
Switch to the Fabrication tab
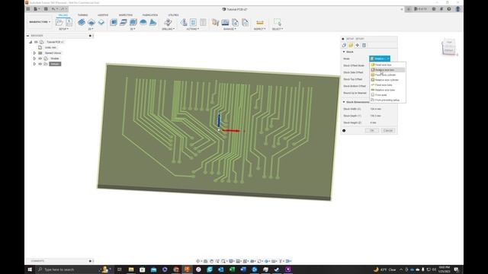pyautogui.click(x=150, y=15)
